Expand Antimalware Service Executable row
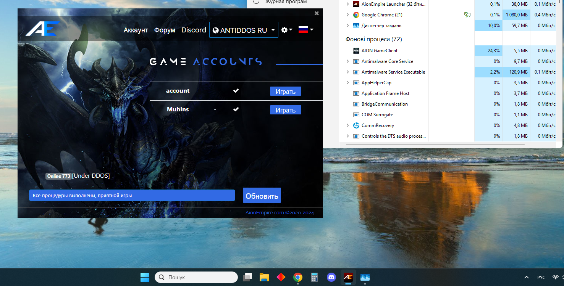The height and width of the screenshot is (286, 564). click(x=347, y=72)
